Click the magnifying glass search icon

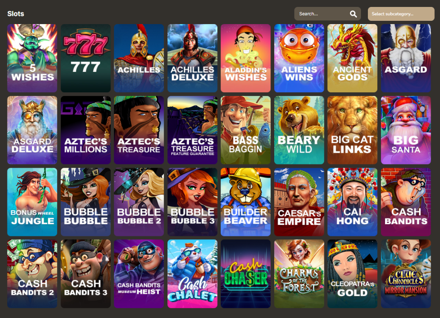[x=353, y=14]
